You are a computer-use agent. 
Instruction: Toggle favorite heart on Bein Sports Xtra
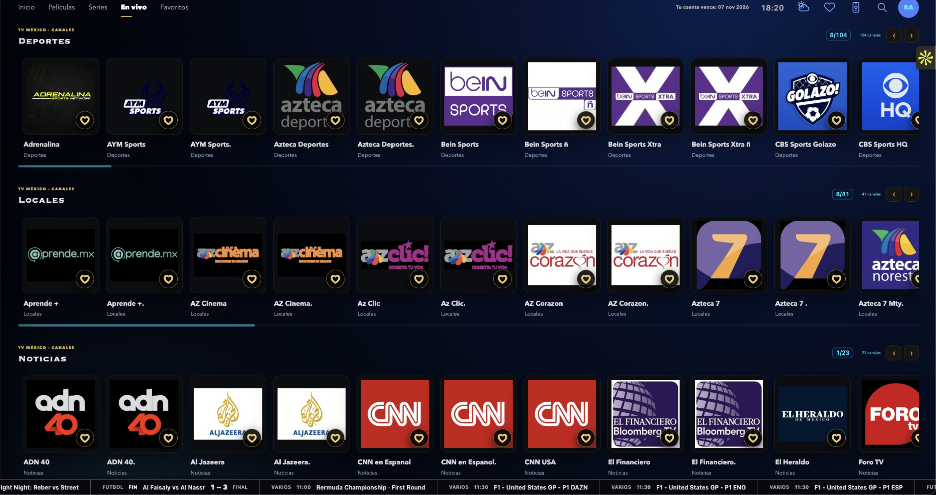(x=669, y=120)
